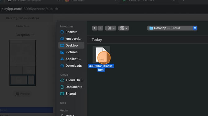Click the Documents page icon
This screenshot has width=208, height=116.
(62, 87)
